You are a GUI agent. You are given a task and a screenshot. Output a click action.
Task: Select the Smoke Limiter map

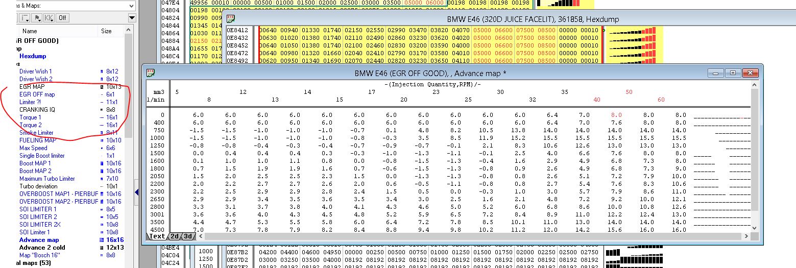click(36, 133)
